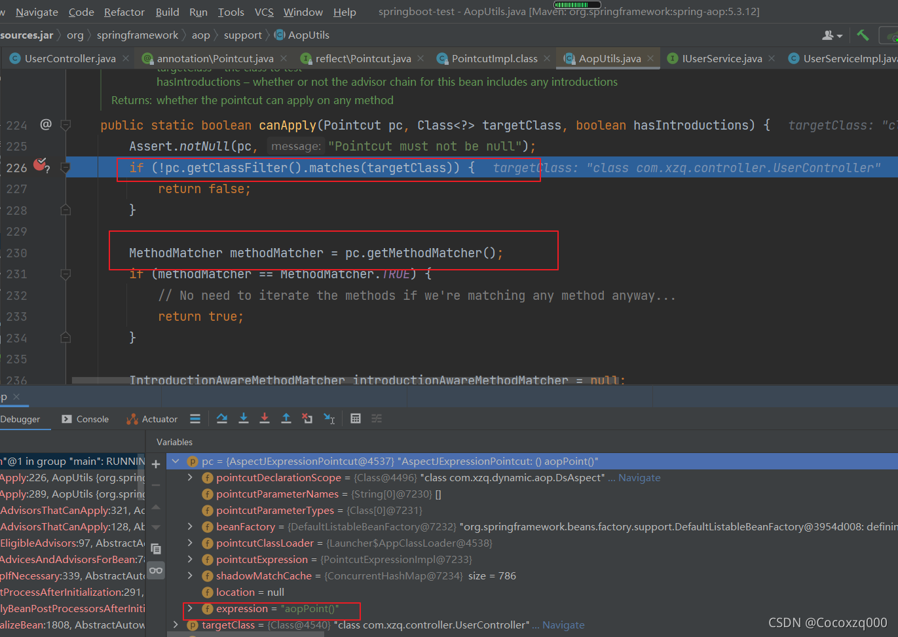Expand the expression variable node

(190, 608)
